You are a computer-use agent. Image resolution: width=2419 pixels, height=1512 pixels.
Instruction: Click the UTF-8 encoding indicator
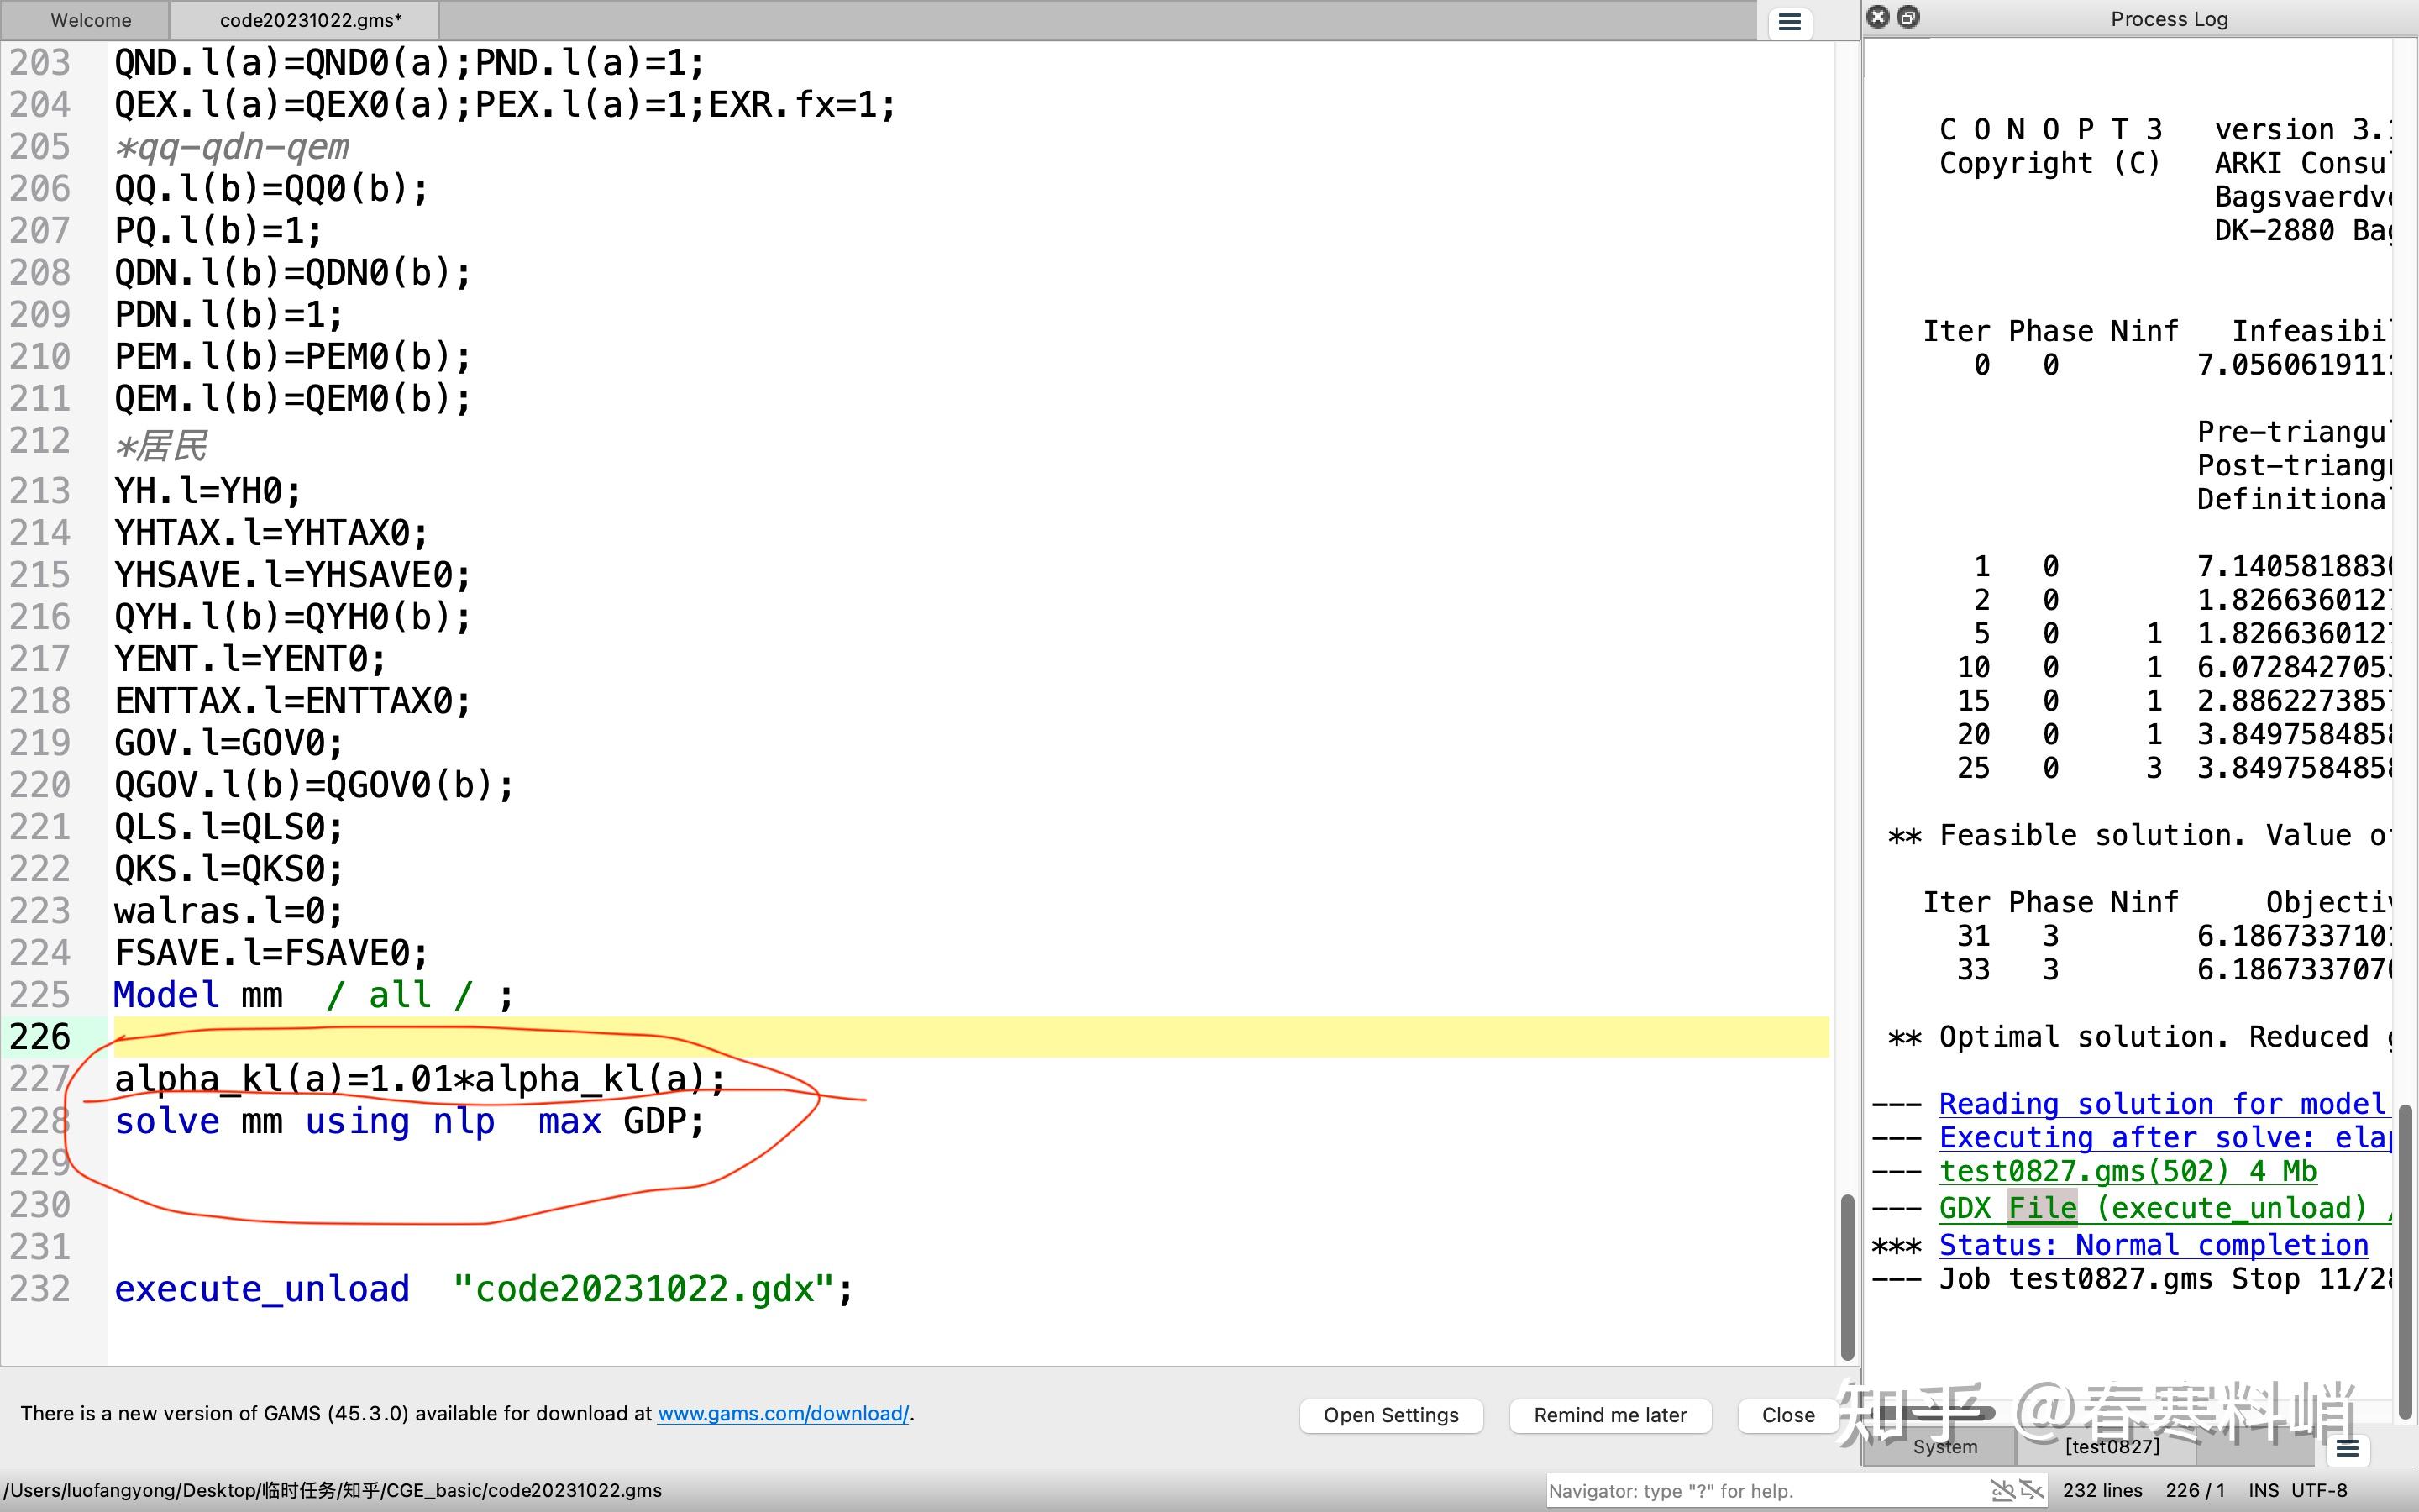point(2319,1490)
